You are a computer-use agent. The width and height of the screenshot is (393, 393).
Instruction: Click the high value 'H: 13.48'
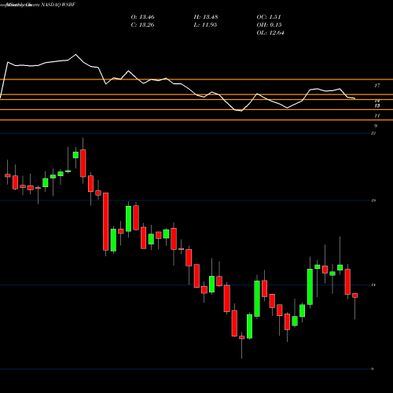tap(206, 17)
